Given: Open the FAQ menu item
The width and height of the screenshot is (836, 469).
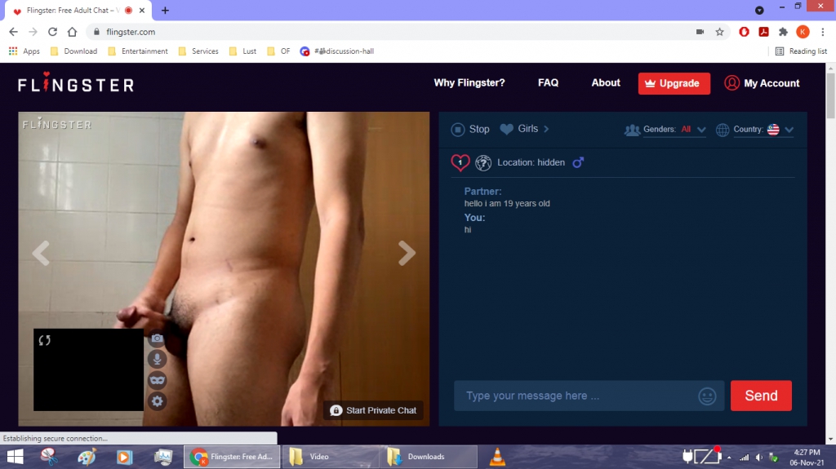Looking at the screenshot, I should (548, 83).
